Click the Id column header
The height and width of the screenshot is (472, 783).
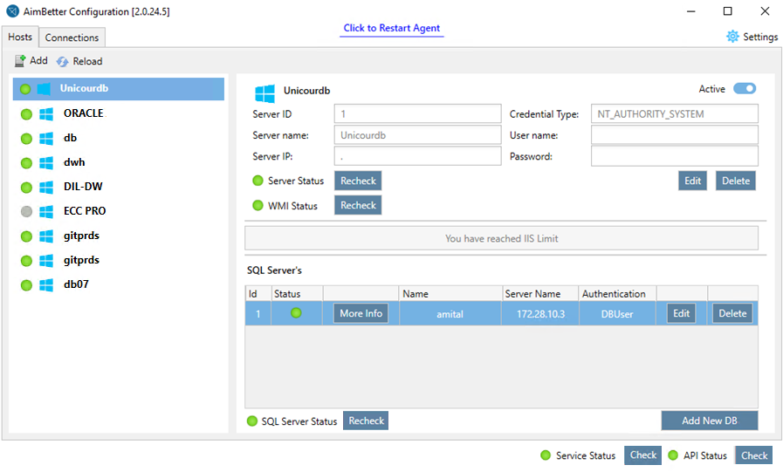coord(258,294)
